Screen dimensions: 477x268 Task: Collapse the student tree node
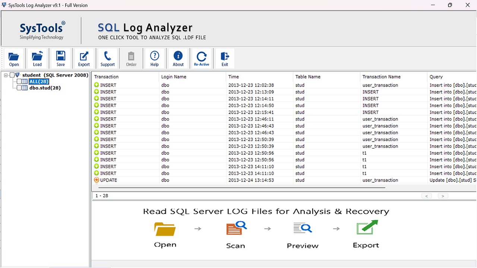coord(6,75)
